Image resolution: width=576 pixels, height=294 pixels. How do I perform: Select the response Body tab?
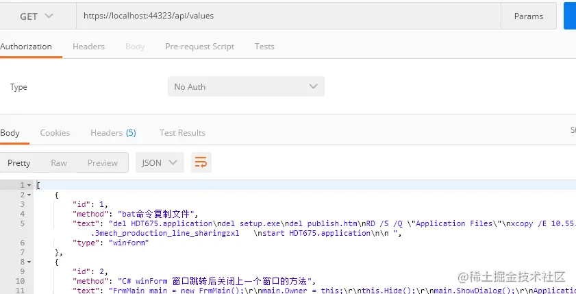pos(10,133)
